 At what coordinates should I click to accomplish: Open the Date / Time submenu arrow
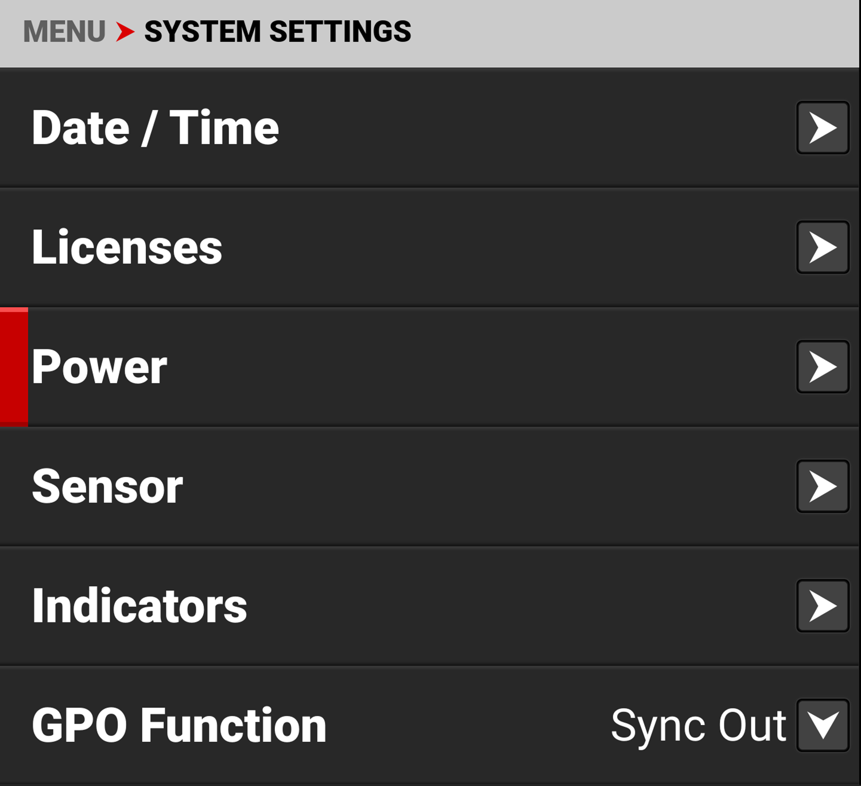click(x=823, y=127)
